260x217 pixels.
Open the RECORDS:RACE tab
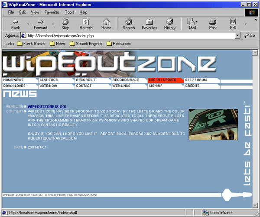[129, 80]
